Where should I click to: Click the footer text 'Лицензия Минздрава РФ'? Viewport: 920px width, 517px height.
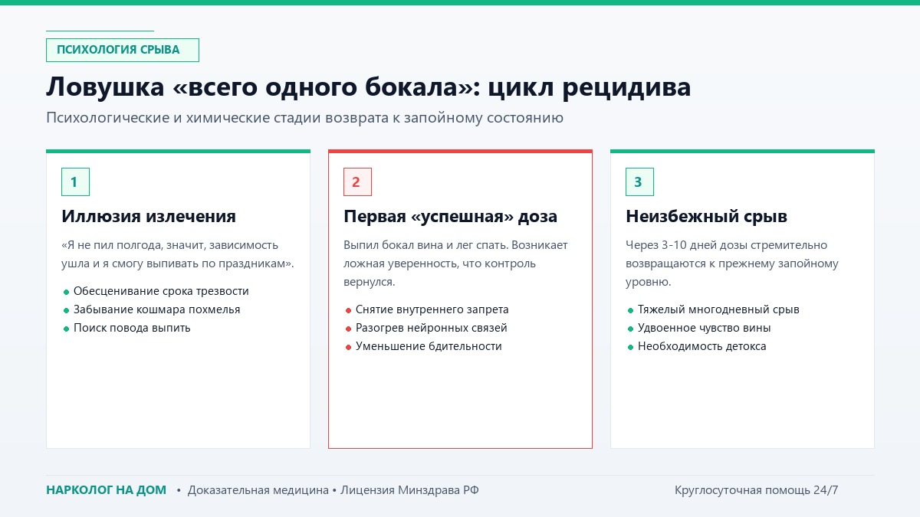point(409,490)
